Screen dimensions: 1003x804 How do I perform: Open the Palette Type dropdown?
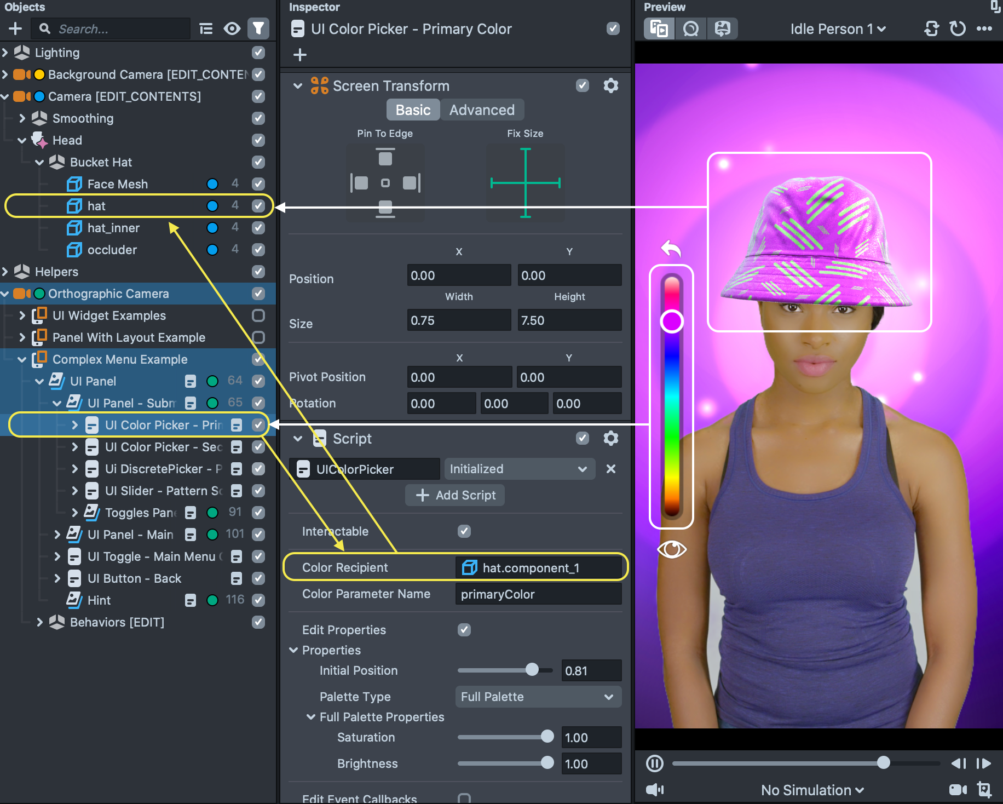tap(538, 697)
